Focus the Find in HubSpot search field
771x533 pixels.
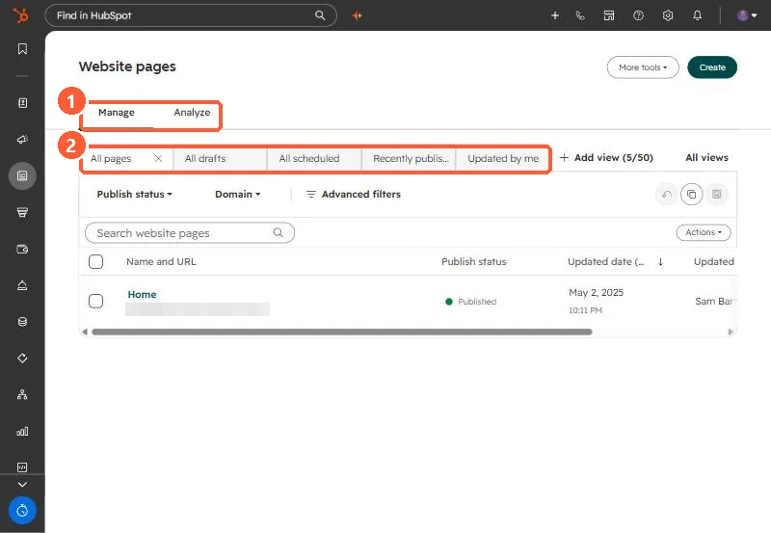pos(191,15)
